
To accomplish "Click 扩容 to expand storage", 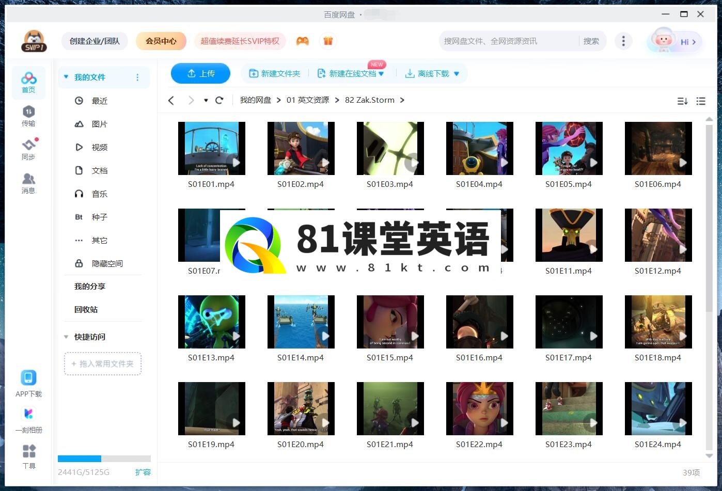I will point(143,472).
